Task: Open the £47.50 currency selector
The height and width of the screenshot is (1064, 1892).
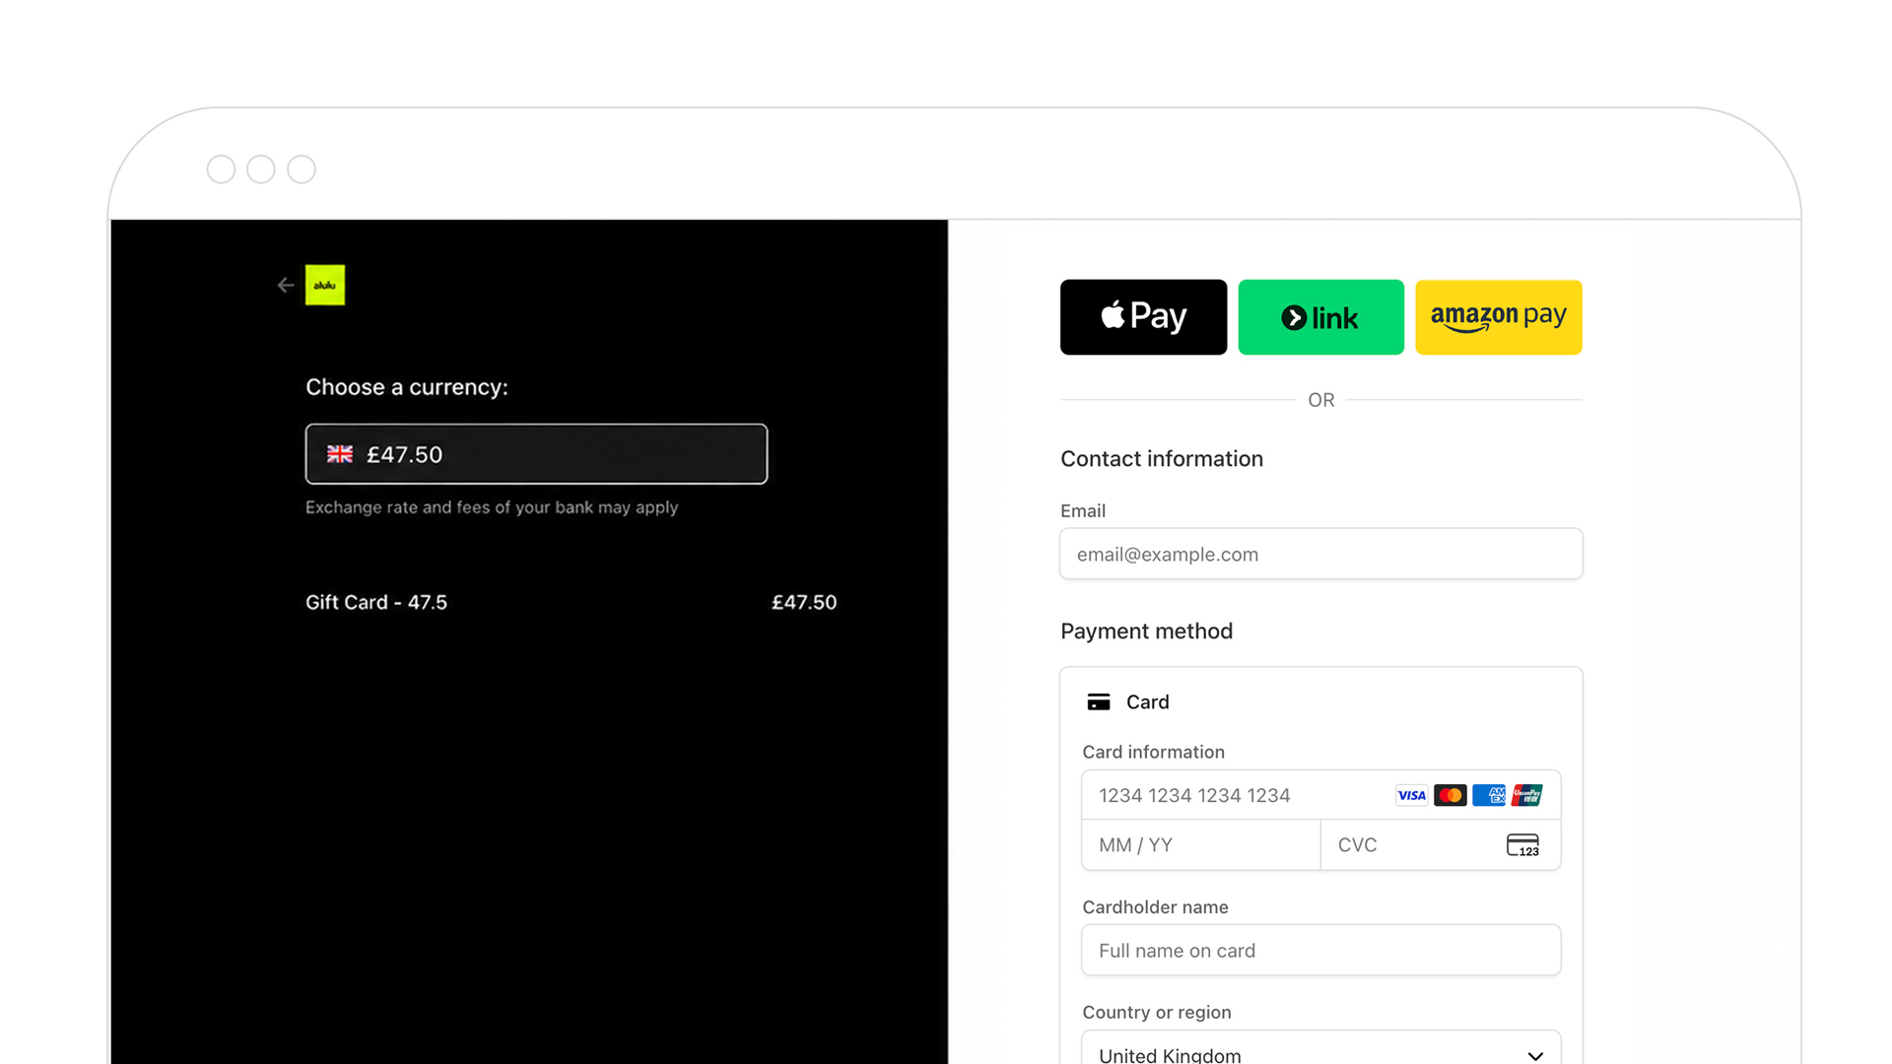Action: pos(536,454)
